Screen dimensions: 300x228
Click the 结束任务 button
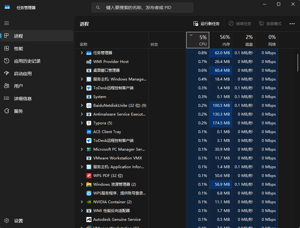[240, 24]
